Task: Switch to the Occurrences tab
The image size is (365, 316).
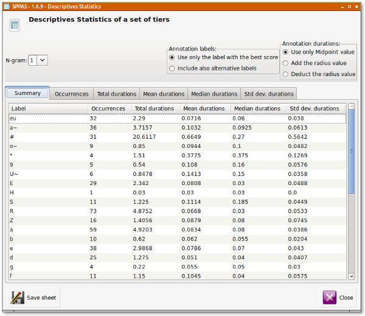Action: click(71, 94)
